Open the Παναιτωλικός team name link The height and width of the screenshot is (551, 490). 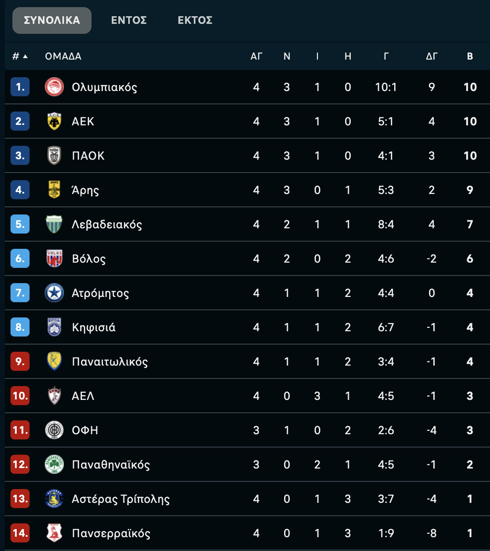point(110,362)
